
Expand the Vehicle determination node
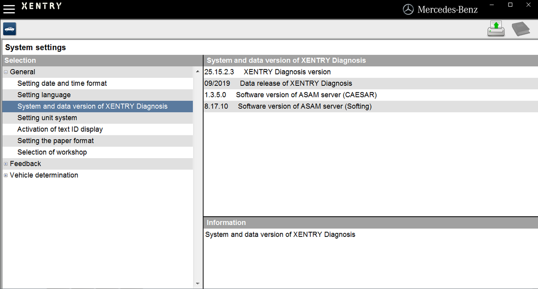6,175
